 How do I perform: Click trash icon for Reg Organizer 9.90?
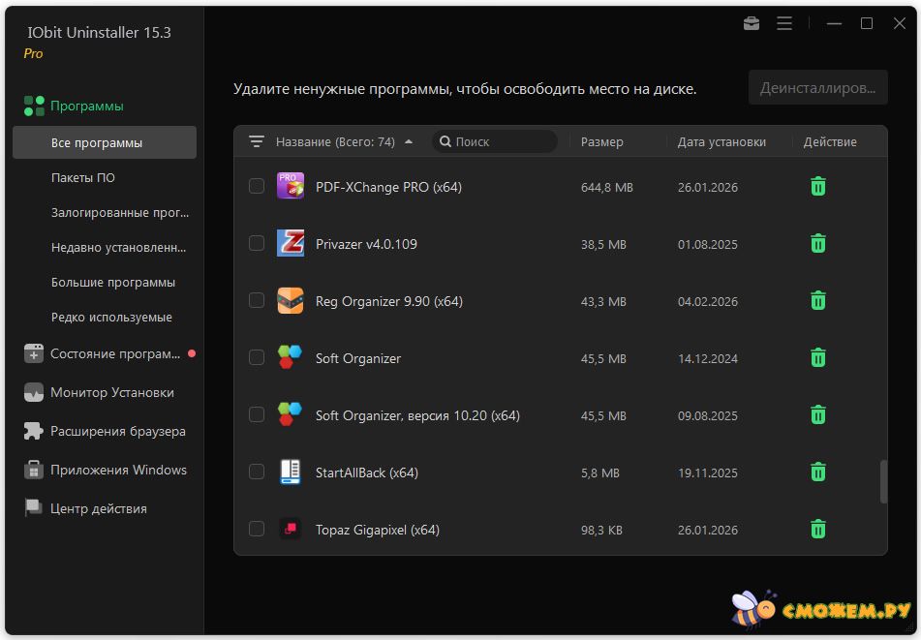[x=817, y=301]
